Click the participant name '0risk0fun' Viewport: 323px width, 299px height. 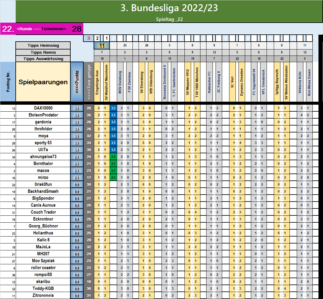point(43,184)
